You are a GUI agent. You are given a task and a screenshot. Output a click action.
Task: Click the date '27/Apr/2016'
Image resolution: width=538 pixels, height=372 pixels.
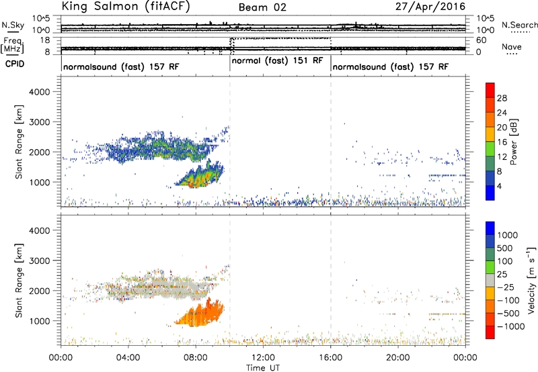pyautogui.click(x=430, y=7)
